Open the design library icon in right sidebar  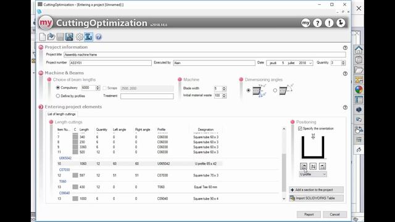click(359, 60)
